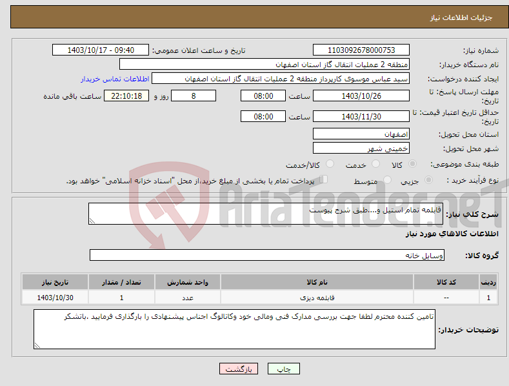Click the تعداد / مقدار column header

pyautogui.click(x=121, y=282)
